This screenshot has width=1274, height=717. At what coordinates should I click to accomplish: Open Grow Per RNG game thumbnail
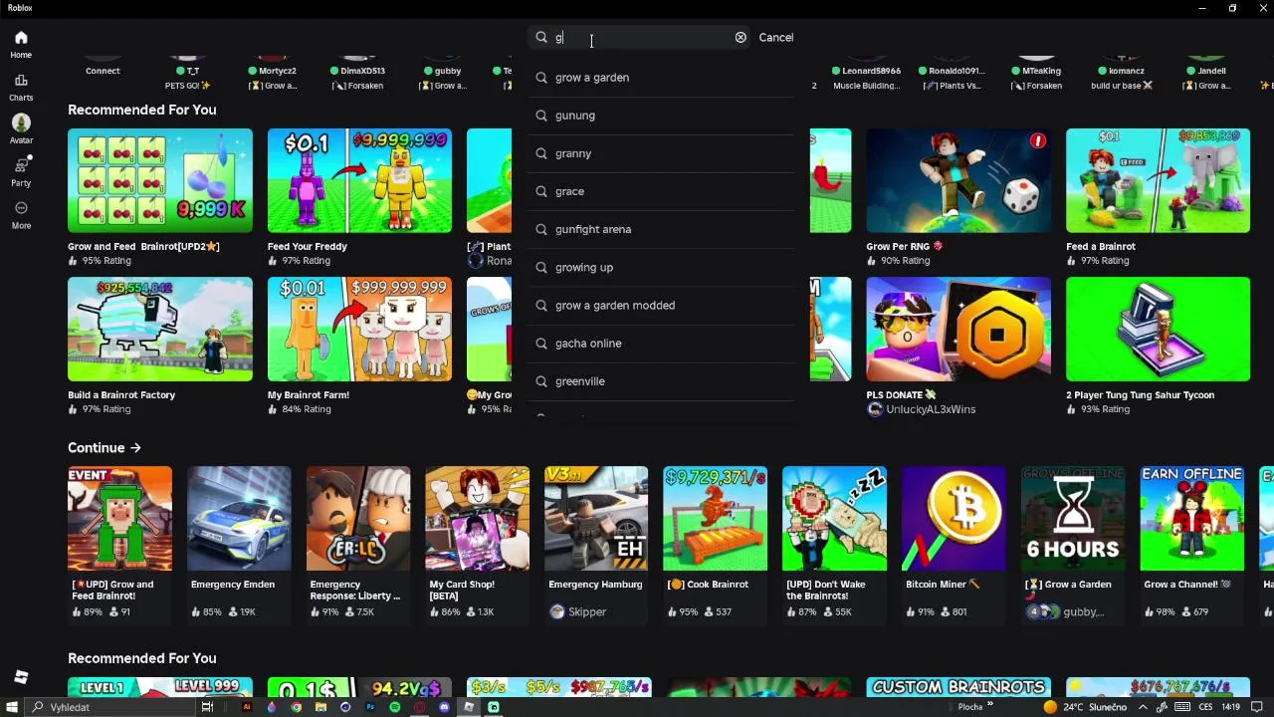pyautogui.click(x=958, y=180)
